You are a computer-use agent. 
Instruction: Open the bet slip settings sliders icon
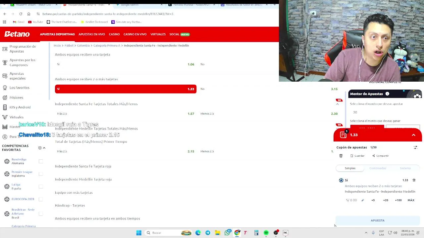[x=415, y=147]
